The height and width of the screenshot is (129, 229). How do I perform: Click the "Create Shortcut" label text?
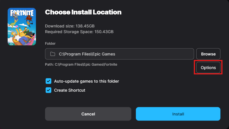point(70,90)
